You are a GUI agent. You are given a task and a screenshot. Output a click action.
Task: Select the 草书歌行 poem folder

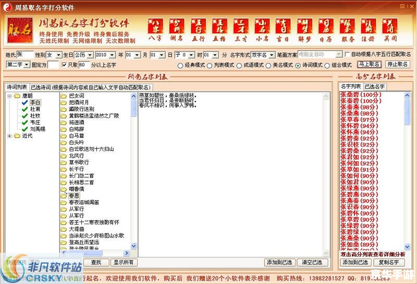tap(75, 162)
